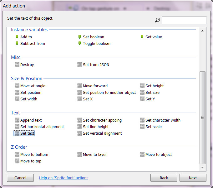The image size is (213, 188).
Task: Focus the action search input field
Action: (184, 20)
